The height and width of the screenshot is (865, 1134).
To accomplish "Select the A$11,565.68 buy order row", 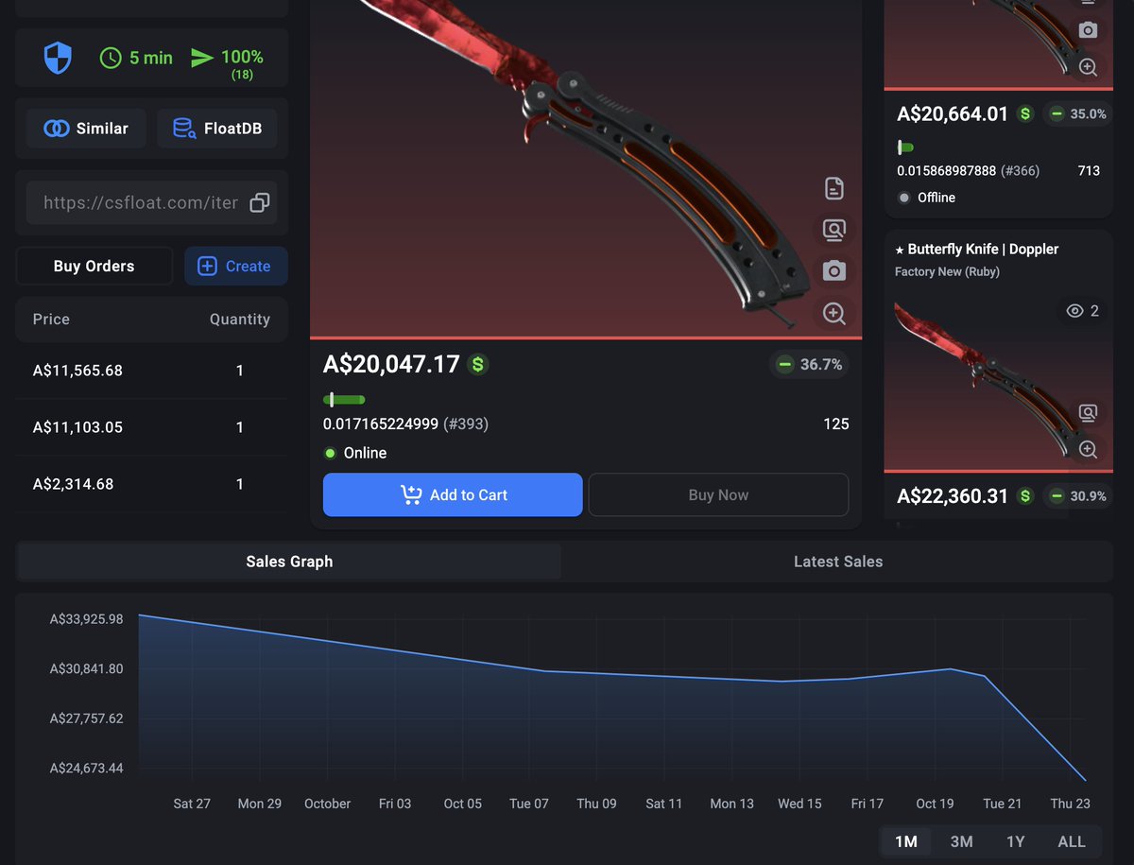I will click(x=151, y=371).
